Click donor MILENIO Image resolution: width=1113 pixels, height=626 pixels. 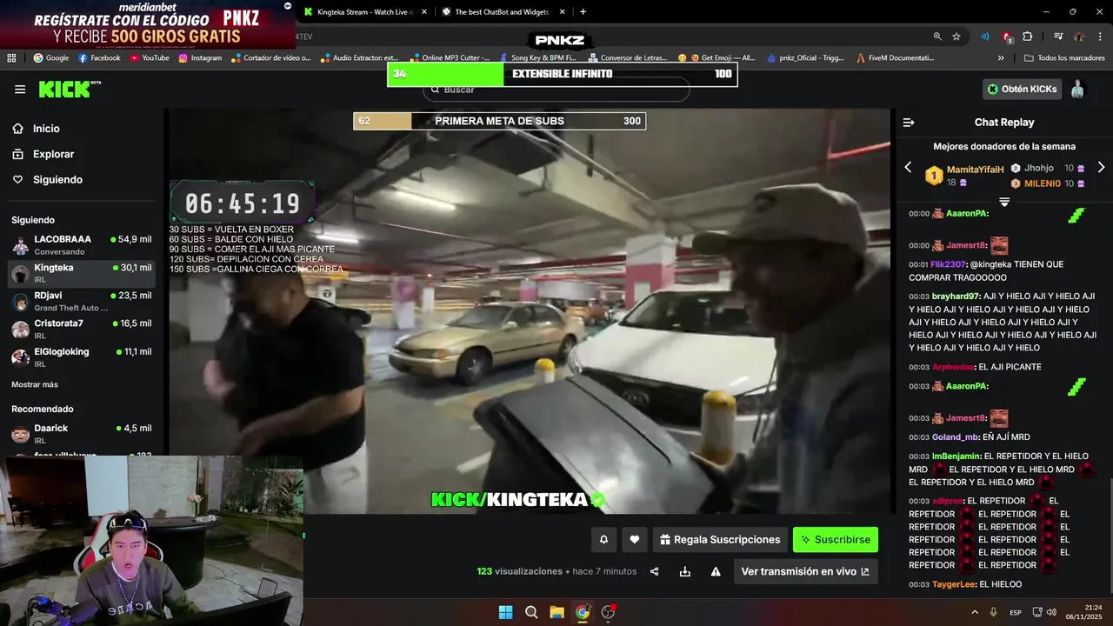tap(1042, 183)
